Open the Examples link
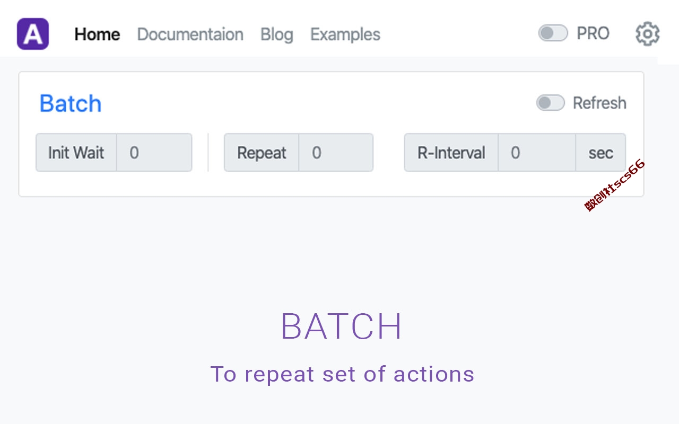 [x=345, y=34]
